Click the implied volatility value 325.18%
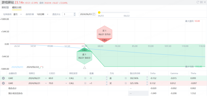This screenshot has height=96, width=207. pos(134,83)
